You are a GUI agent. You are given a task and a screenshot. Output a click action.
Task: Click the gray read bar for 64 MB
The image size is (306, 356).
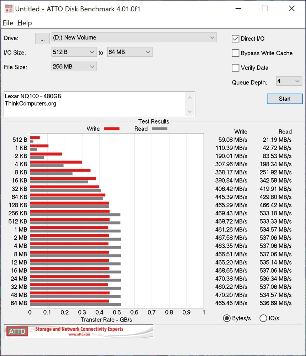[75, 304]
